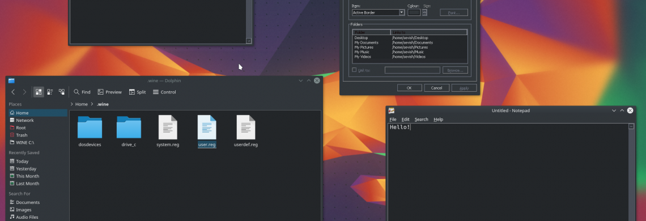
Task: Click OK in the Wine dialog
Action: (x=409, y=88)
